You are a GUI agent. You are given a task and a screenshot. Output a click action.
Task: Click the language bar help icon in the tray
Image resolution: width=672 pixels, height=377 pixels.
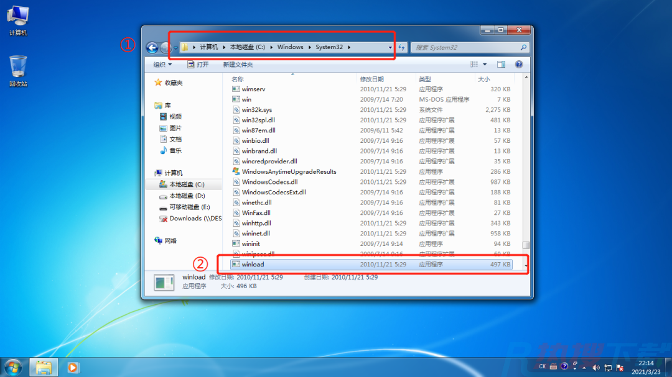(564, 366)
